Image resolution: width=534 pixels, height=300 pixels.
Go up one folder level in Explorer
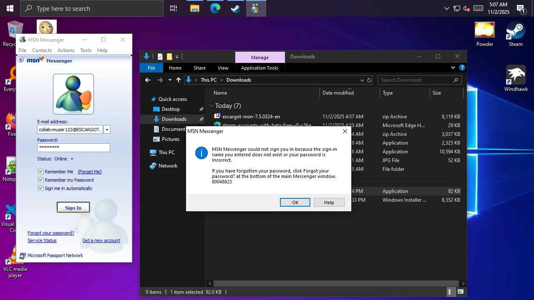point(179,80)
